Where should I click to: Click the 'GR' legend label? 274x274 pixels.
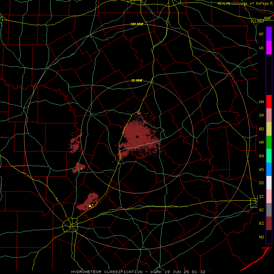[x=261, y=115]
